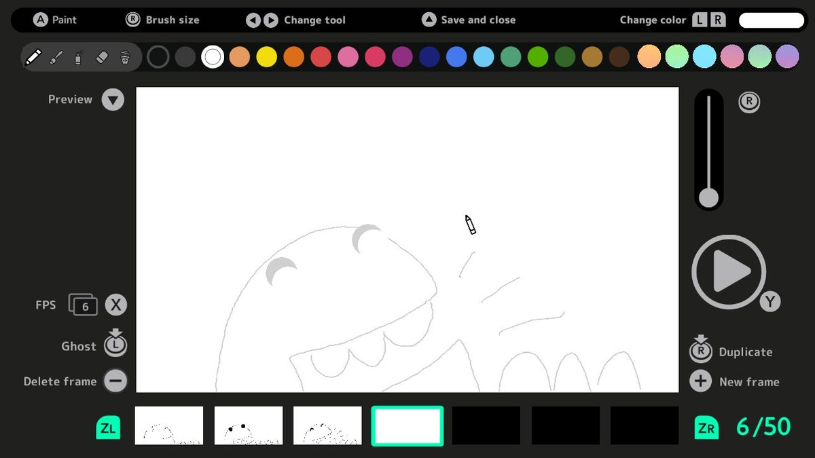Pick the cyan gradient swatch
Viewport: 815px width, 458px height.
(x=705, y=56)
